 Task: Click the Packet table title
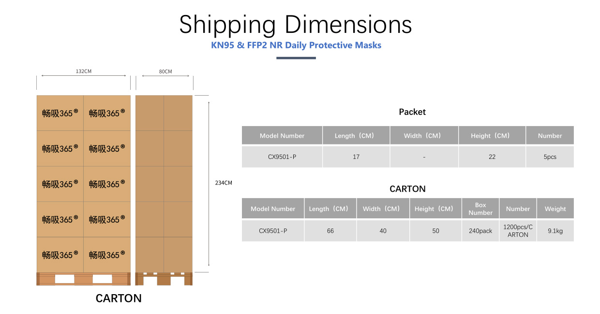[412, 112]
